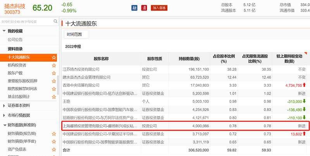Screen dimensions: 310x156
Task: Toggle favorite star for 资产负债表
Action: point(54,149)
